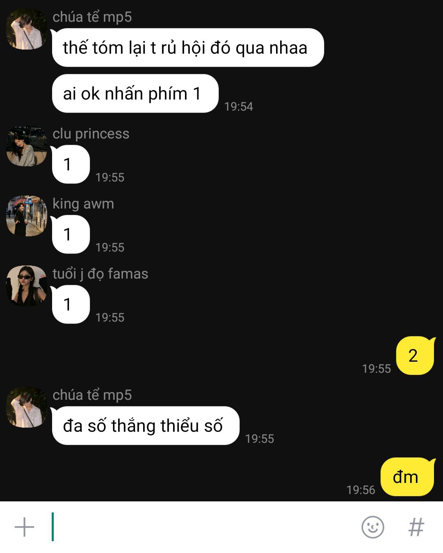Open king awm profile picture

27,216
